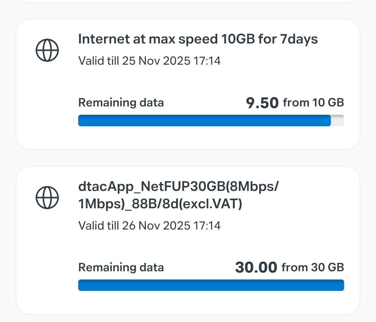
Task: Select the 9.50 remaining data value
Action: pos(262,103)
